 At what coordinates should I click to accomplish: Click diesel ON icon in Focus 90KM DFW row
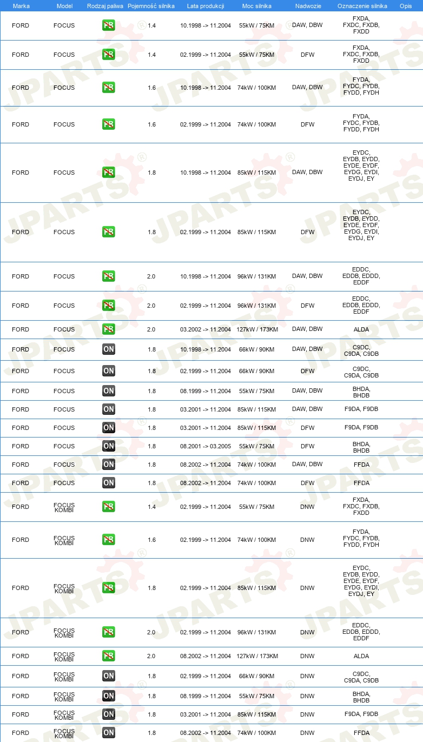pyautogui.click(x=108, y=371)
